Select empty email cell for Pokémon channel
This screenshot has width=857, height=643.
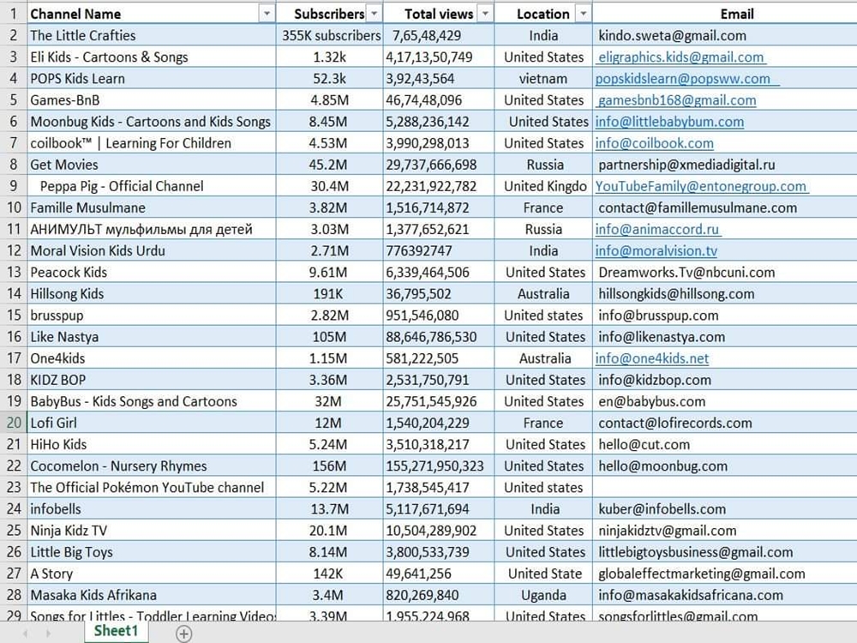click(x=724, y=488)
